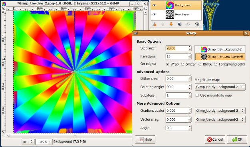The image size is (250, 147).
Task: Open the Vector mag drawable dropdown
Action: [220, 119]
